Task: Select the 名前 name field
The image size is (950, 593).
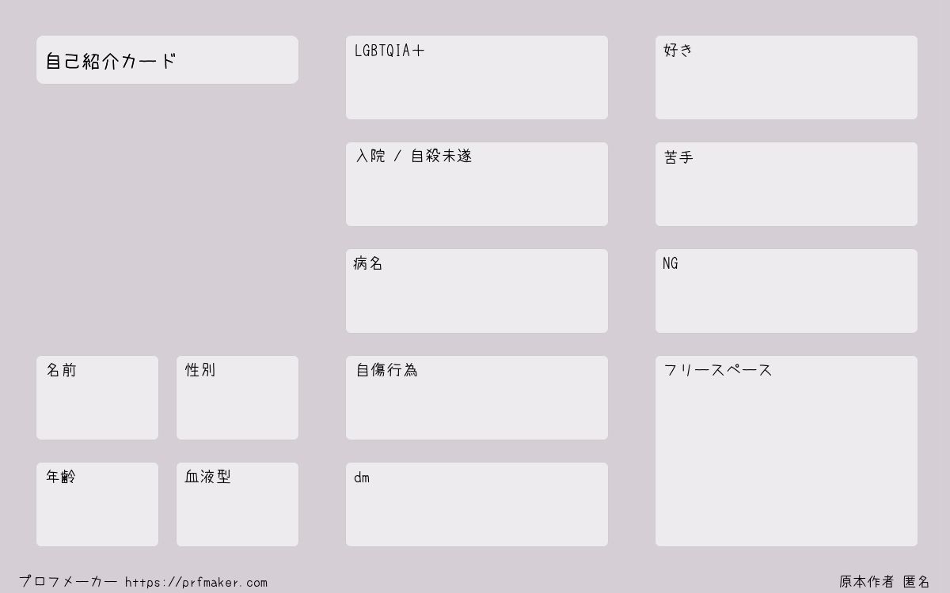Action: coord(97,398)
